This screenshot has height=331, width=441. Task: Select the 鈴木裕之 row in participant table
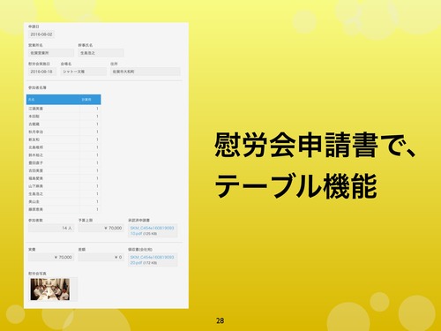[64, 155]
